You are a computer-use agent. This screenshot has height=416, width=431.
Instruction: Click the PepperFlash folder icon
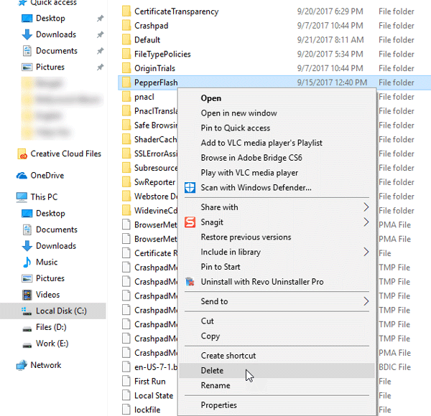pyautogui.click(x=126, y=82)
